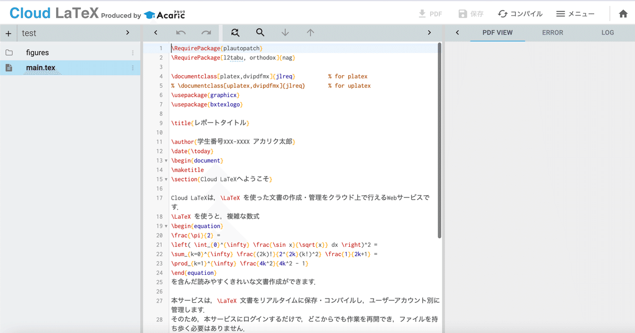This screenshot has width=635, height=333.
Task: Fold the document block at line 13
Action: (x=166, y=160)
